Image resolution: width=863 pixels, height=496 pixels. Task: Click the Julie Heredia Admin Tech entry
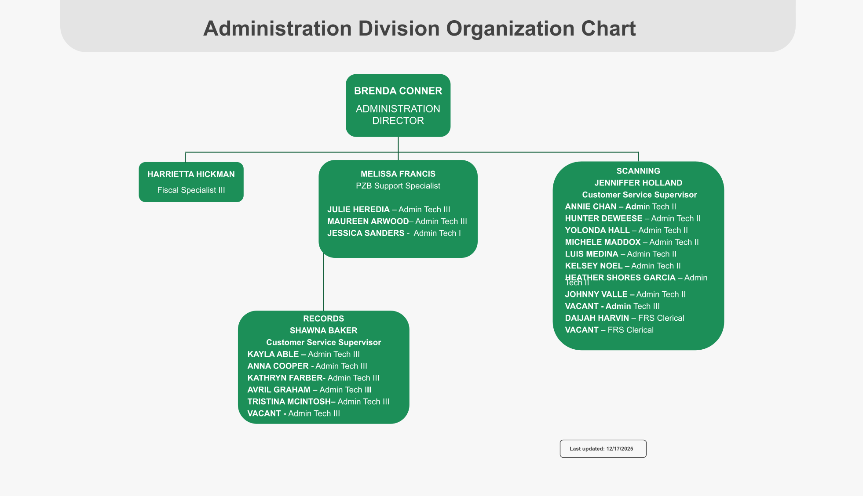(388, 210)
